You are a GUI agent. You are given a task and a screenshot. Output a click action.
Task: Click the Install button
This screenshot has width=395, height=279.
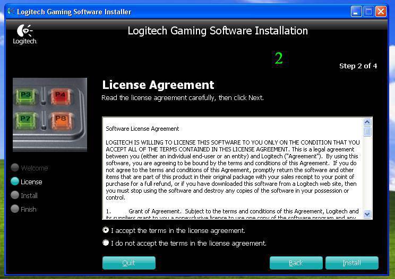pos(351,263)
